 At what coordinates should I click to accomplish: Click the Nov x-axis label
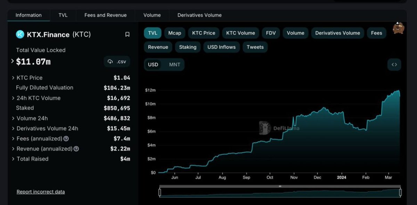294,178
